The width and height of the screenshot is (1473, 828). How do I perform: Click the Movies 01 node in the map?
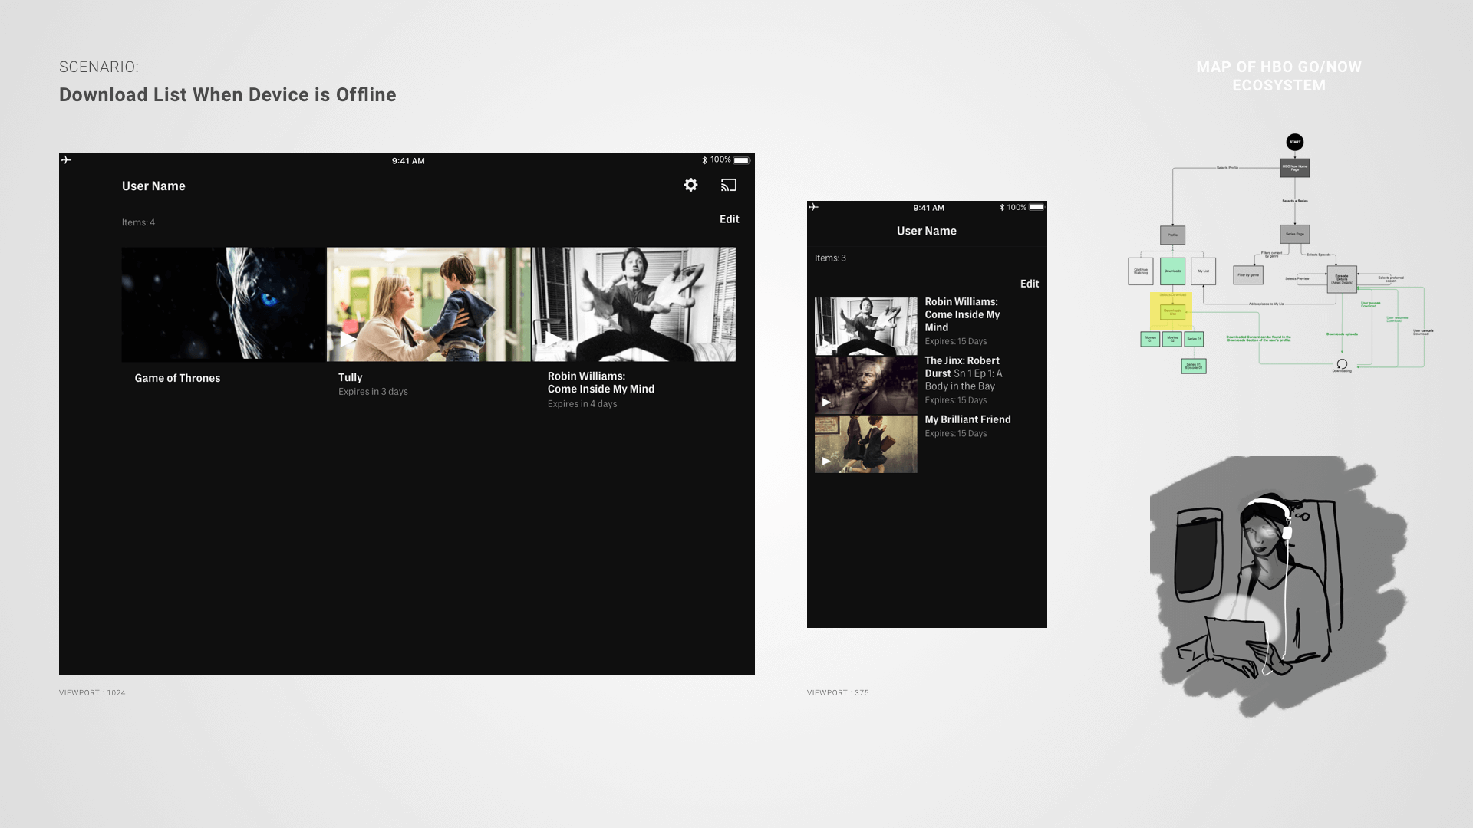[x=1150, y=338]
